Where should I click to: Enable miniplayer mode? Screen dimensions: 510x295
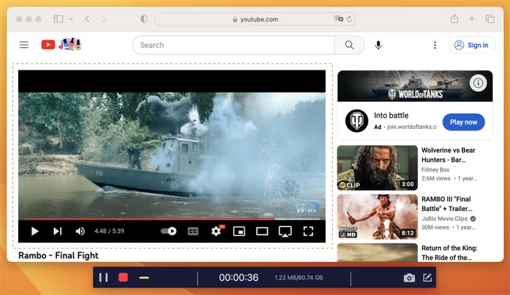coord(239,231)
